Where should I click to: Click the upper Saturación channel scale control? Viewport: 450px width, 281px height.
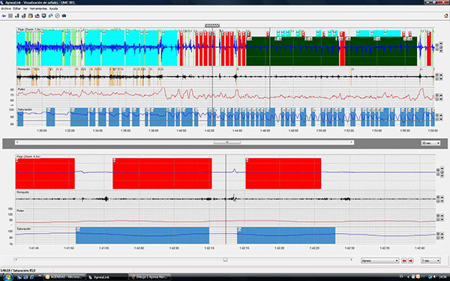pyautogui.click(x=439, y=117)
